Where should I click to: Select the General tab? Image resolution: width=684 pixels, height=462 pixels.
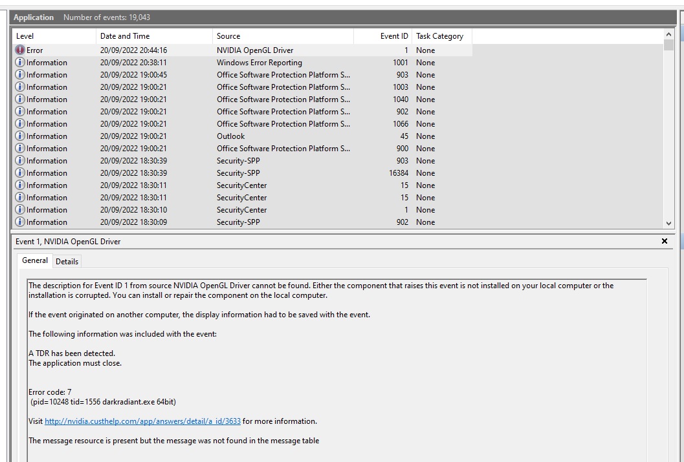[x=35, y=260]
